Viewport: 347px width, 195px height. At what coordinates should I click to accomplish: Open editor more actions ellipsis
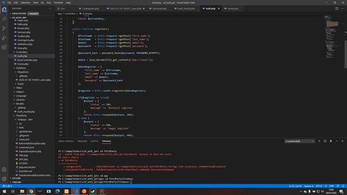coord(343,9)
